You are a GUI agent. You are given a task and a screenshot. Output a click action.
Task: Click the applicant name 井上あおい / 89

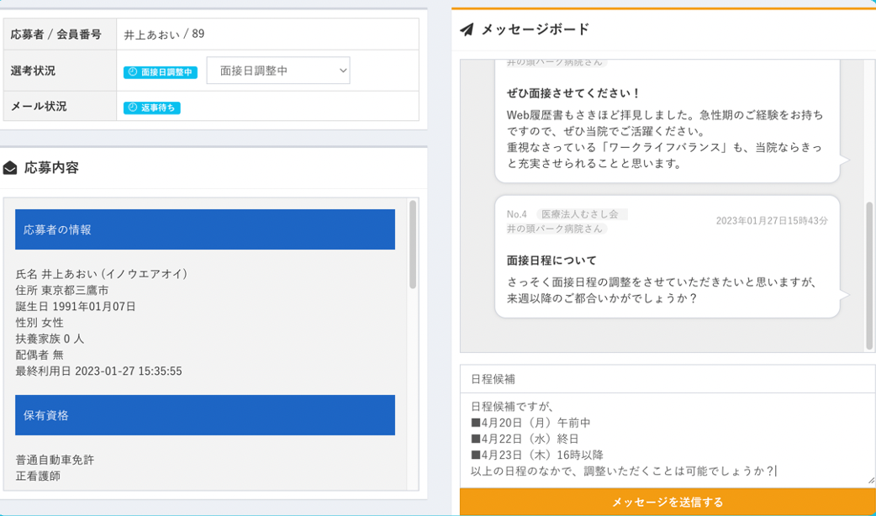pyautogui.click(x=164, y=34)
